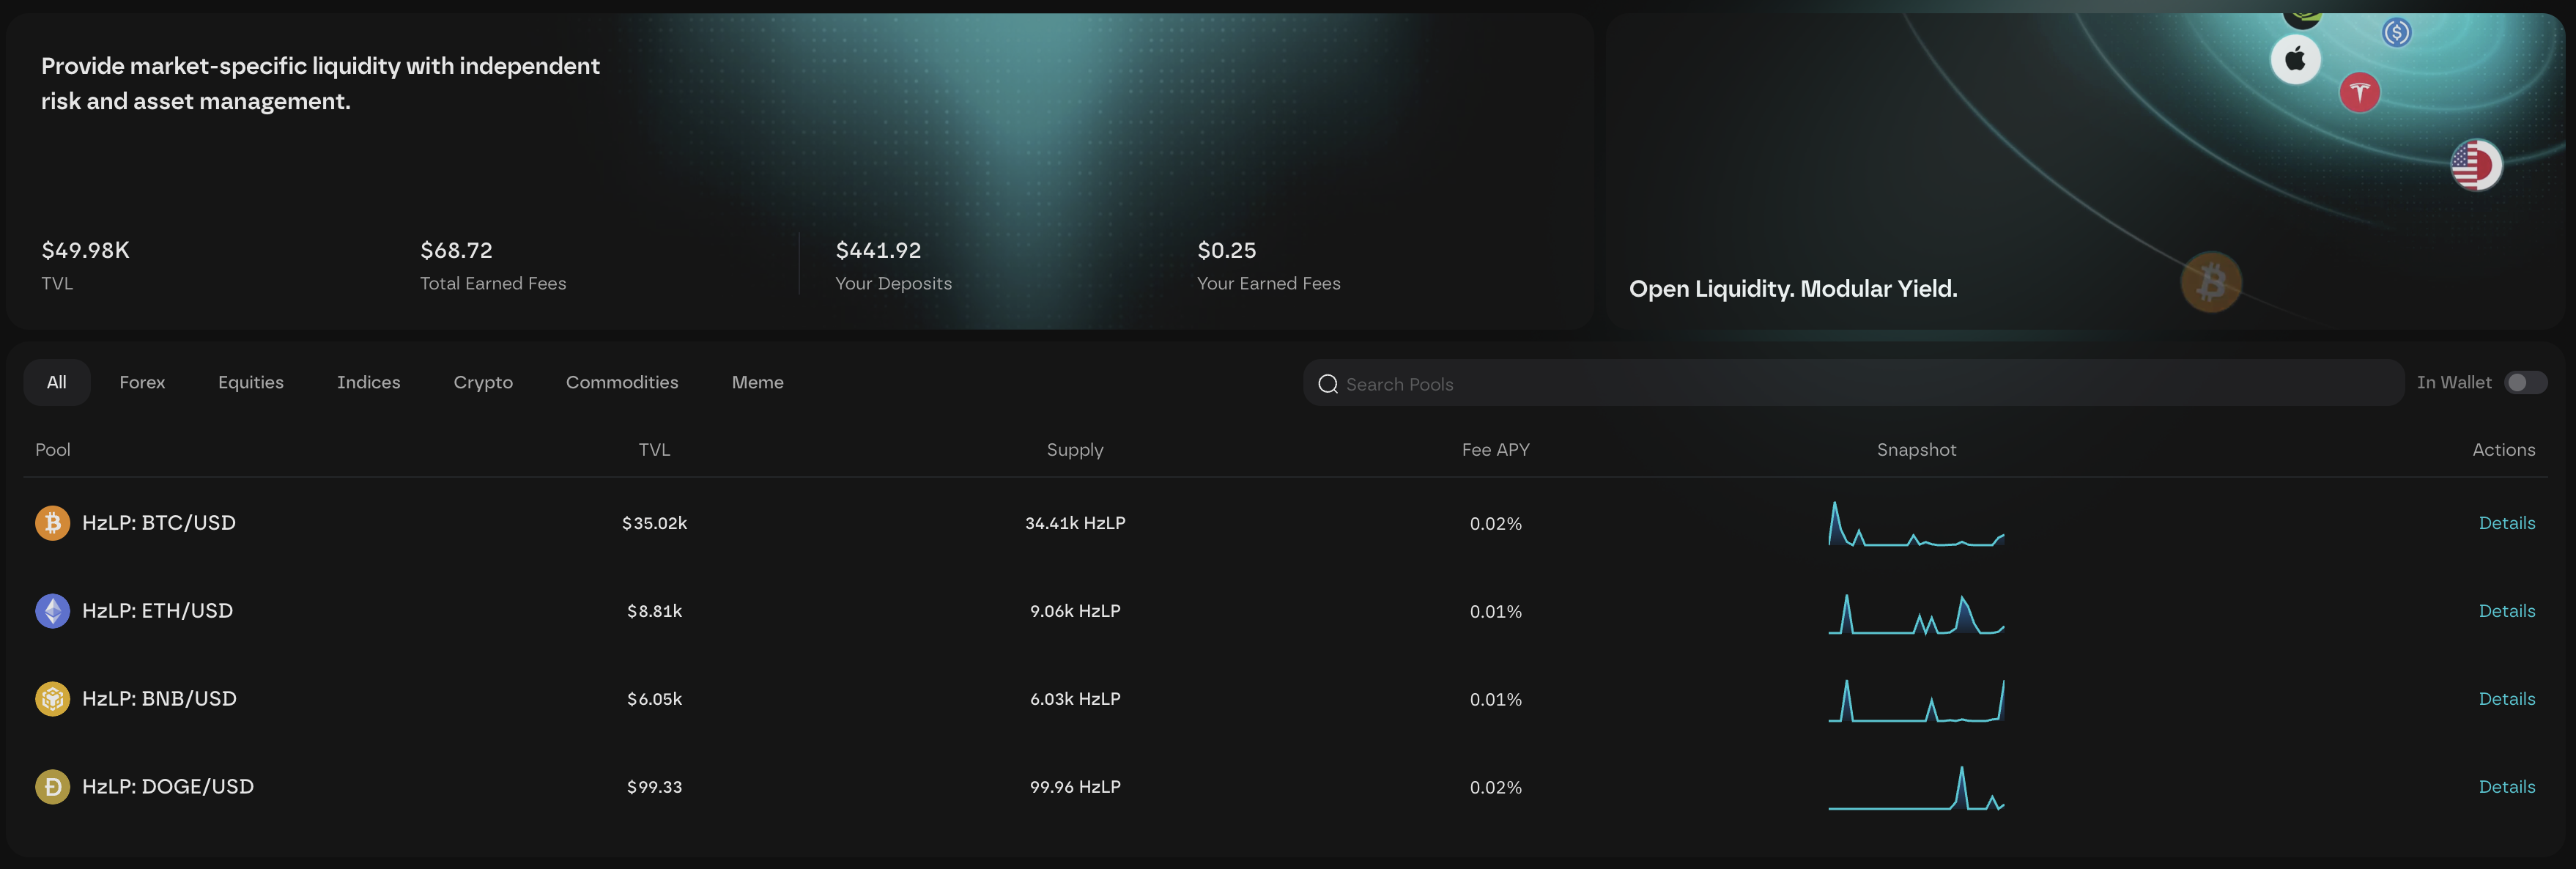Select the Crypto category tab
This screenshot has width=2576, height=869.
483,383
